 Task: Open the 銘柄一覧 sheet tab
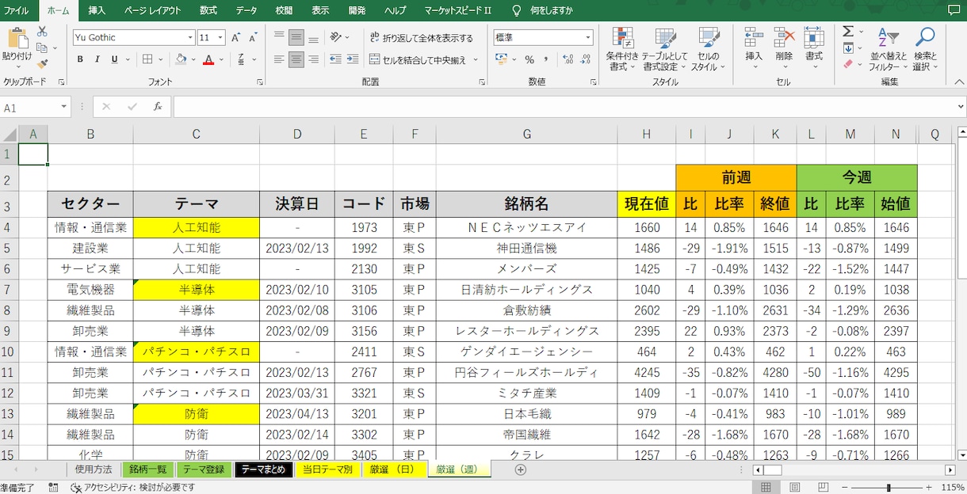coord(148,469)
